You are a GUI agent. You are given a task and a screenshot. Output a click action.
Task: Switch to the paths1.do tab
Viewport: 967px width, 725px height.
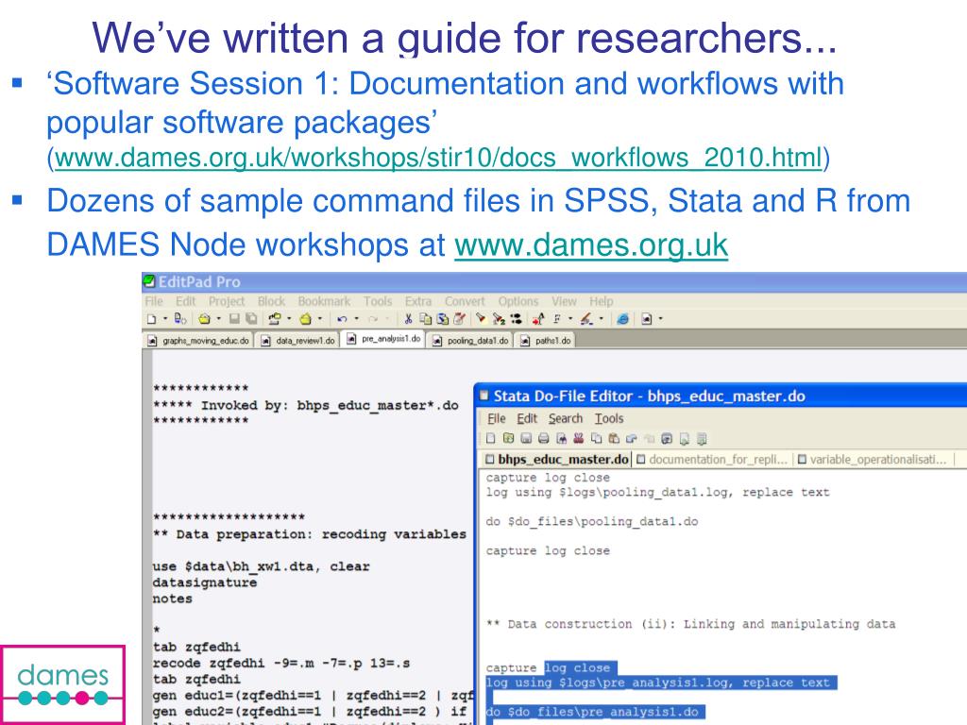[545, 340]
